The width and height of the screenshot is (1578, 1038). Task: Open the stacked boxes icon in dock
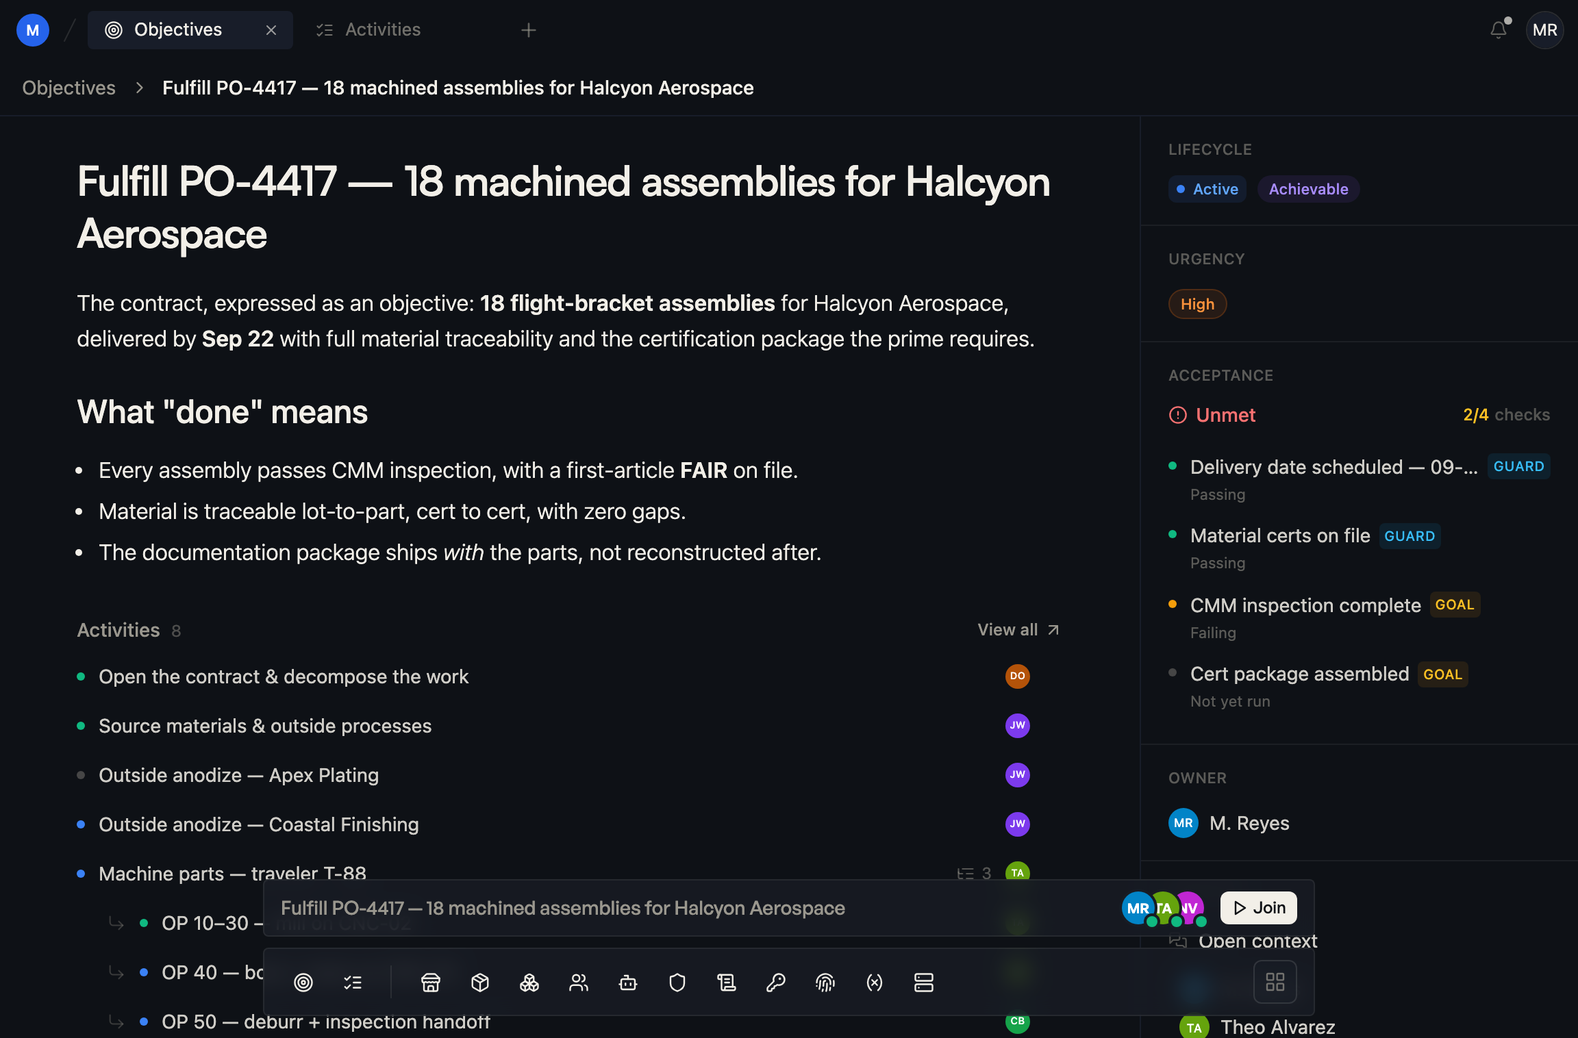point(529,983)
